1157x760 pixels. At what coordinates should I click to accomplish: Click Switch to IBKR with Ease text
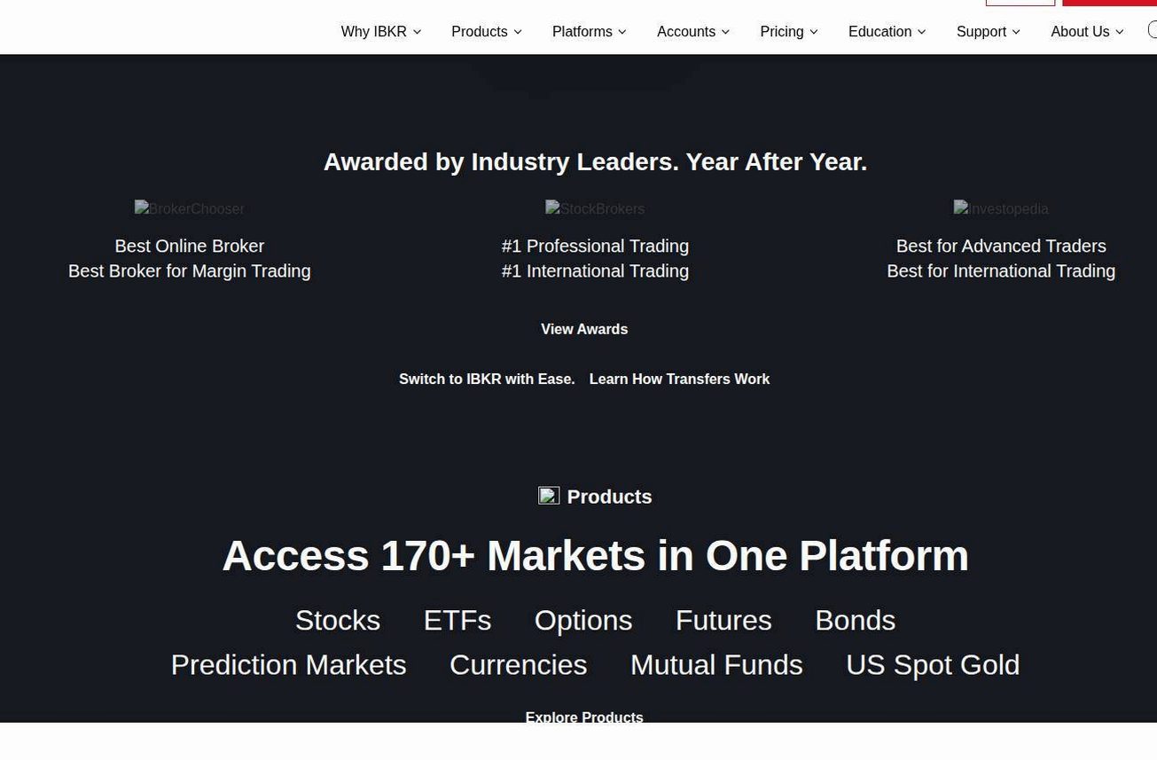pyautogui.click(x=487, y=379)
